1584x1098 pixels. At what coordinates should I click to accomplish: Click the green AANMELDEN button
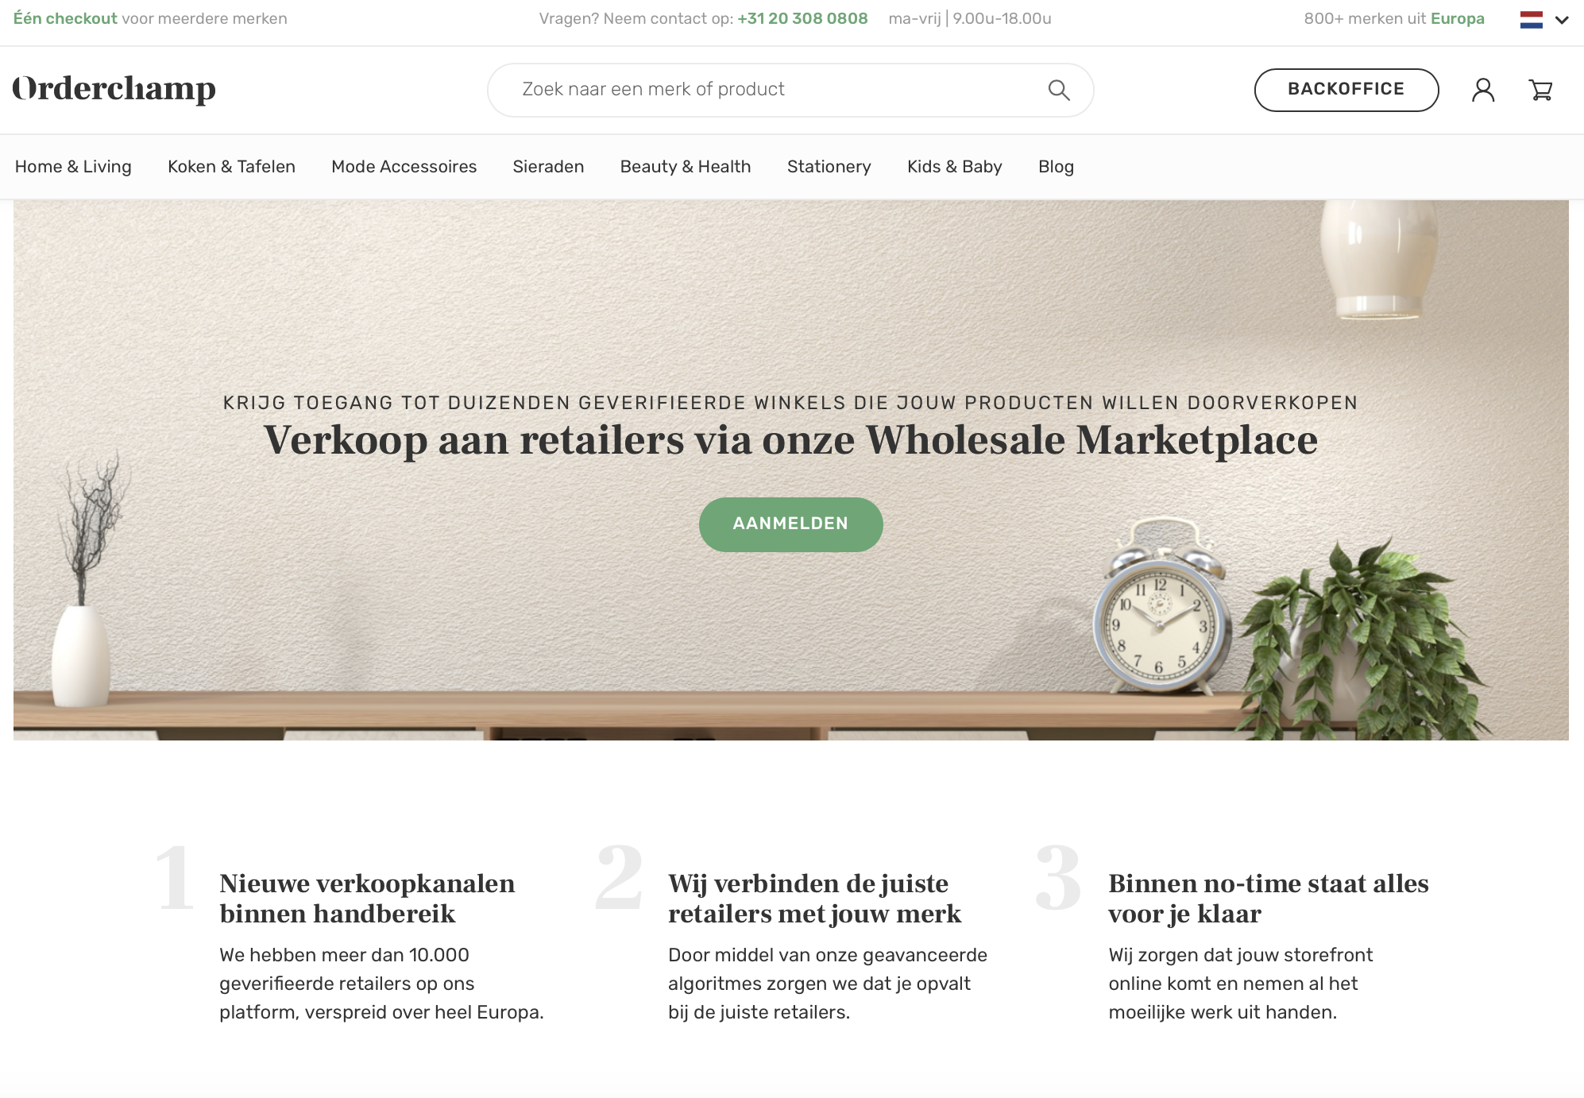click(790, 524)
